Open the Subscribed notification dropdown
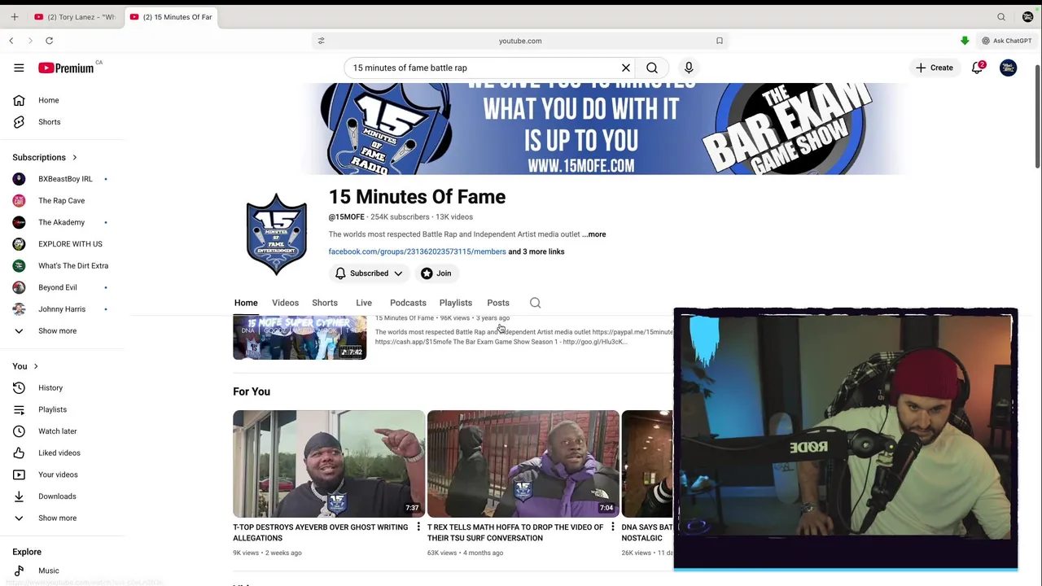 (369, 273)
